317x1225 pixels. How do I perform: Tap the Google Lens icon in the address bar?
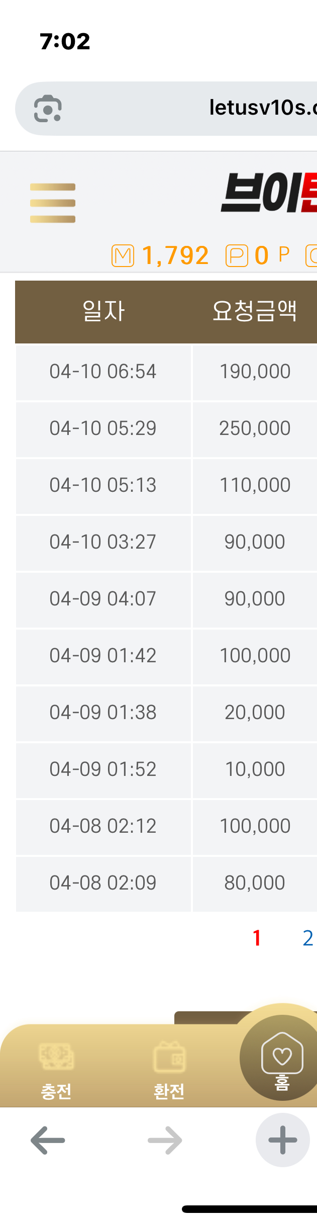pos(48,109)
